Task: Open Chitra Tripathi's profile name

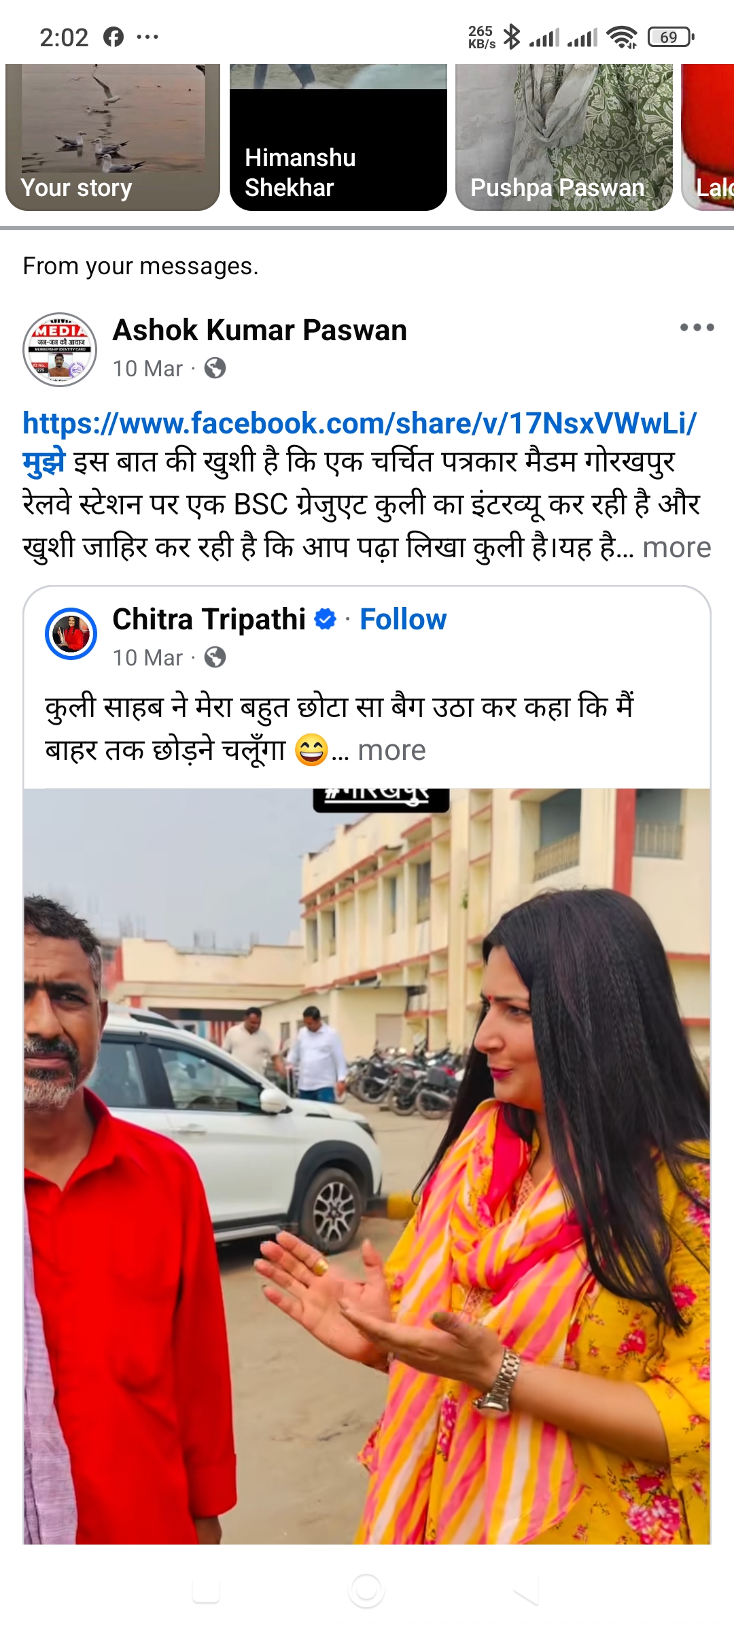Action: coord(209,619)
